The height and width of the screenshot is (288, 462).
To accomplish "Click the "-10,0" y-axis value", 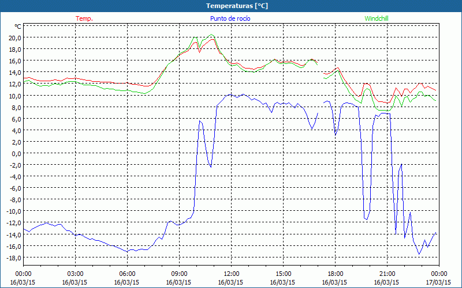I will coord(14,211).
